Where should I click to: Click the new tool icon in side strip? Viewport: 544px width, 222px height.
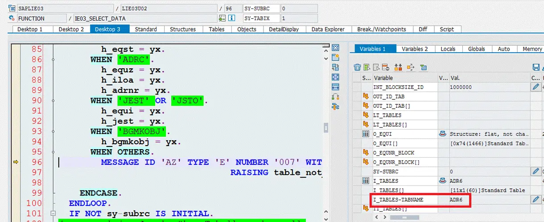click(336, 58)
